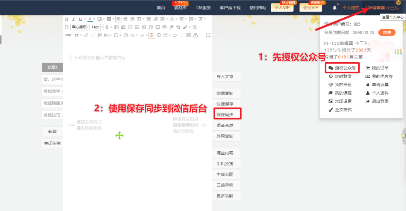Image resolution: width=406 pixels, height=211 pixels.
Task: Insert a video
Action: [158, 27]
